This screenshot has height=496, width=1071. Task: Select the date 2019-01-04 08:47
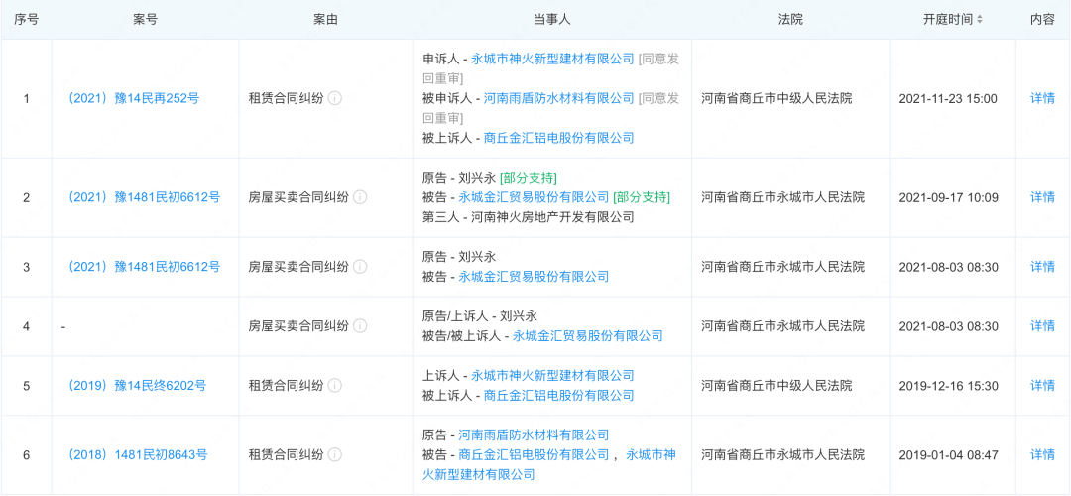(x=949, y=455)
